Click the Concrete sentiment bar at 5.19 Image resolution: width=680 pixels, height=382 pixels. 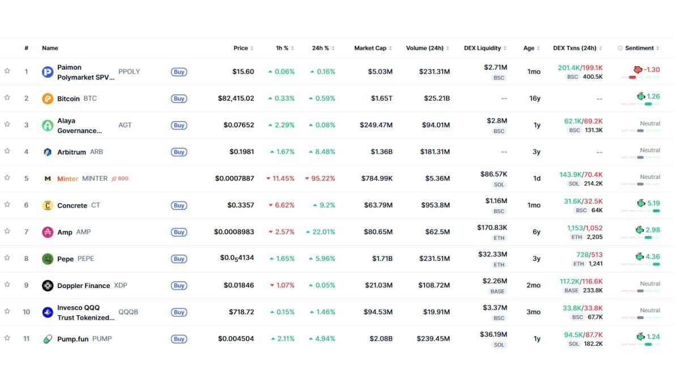[640, 211]
